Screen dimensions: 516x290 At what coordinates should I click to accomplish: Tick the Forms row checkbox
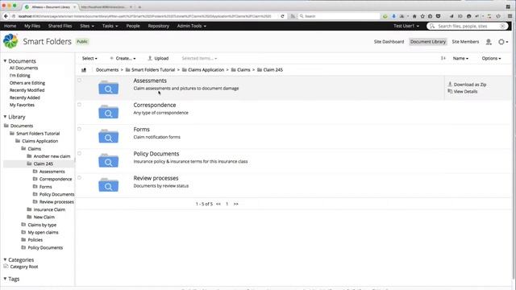79,129
